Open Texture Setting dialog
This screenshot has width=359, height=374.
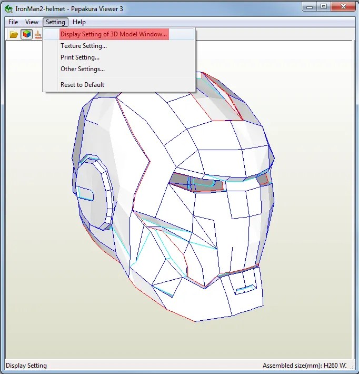click(x=119, y=46)
